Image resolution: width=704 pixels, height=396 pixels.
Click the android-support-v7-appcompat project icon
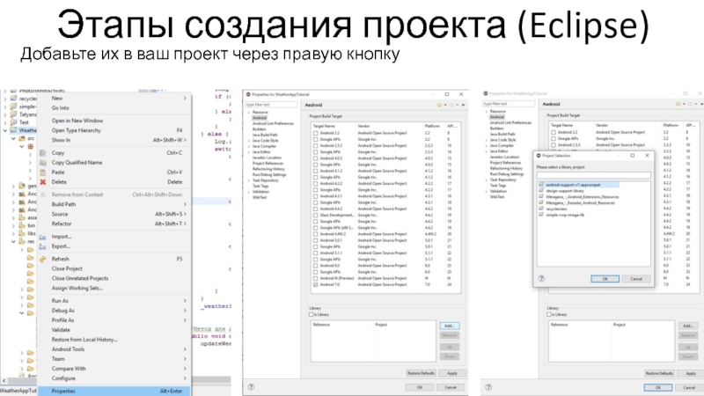[x=541, y=185]
